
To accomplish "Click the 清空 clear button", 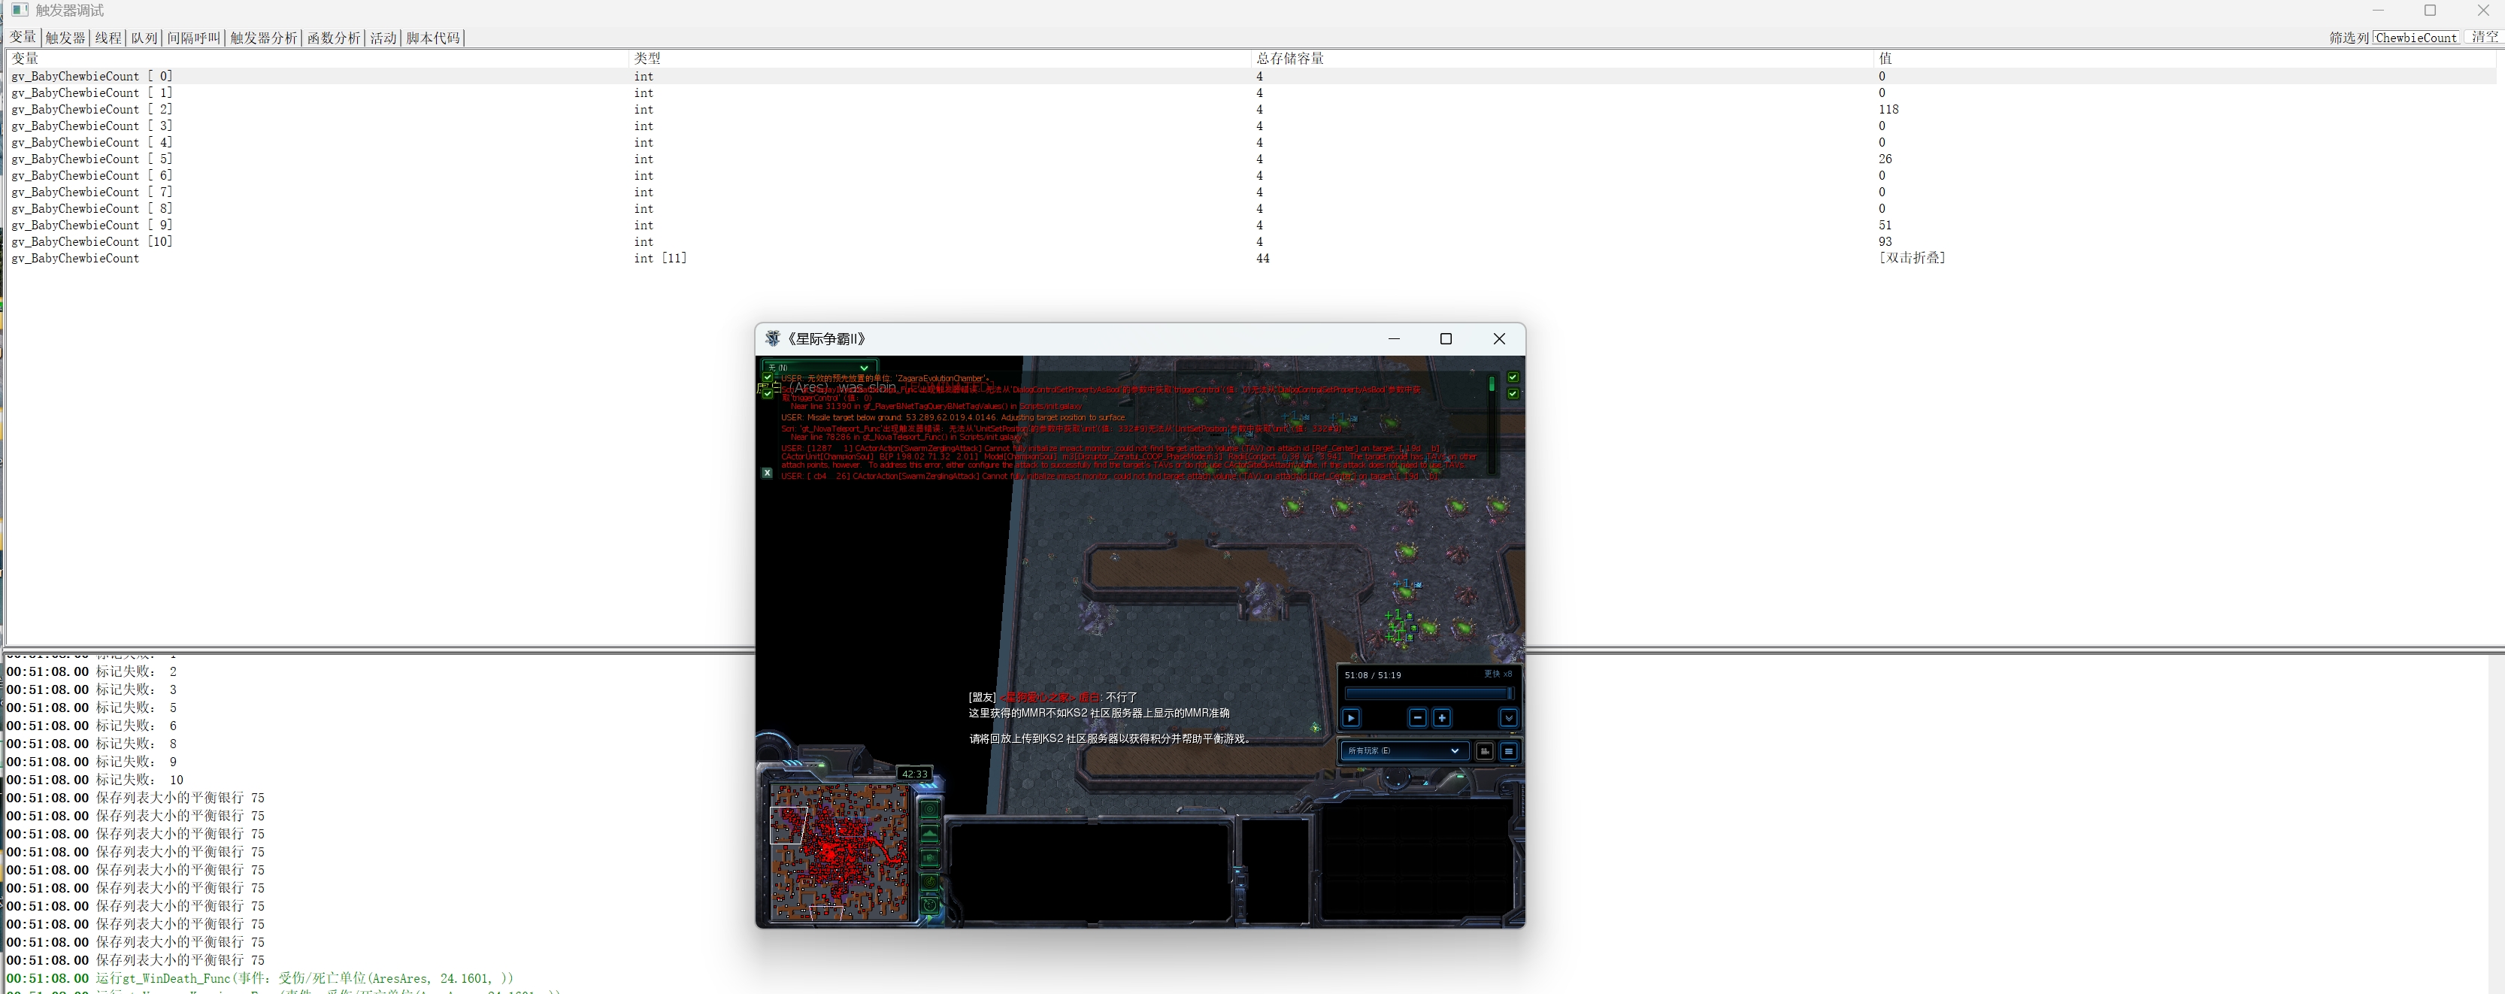I will coord(2484,37).
